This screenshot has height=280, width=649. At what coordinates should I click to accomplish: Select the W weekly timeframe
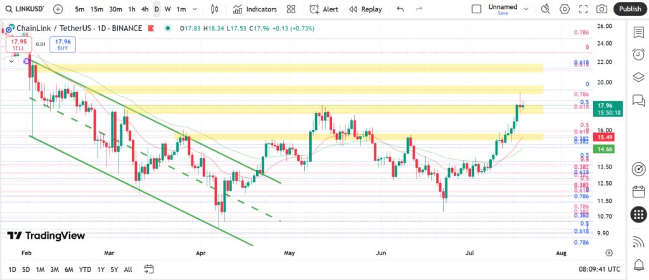[x=167, y=9]
